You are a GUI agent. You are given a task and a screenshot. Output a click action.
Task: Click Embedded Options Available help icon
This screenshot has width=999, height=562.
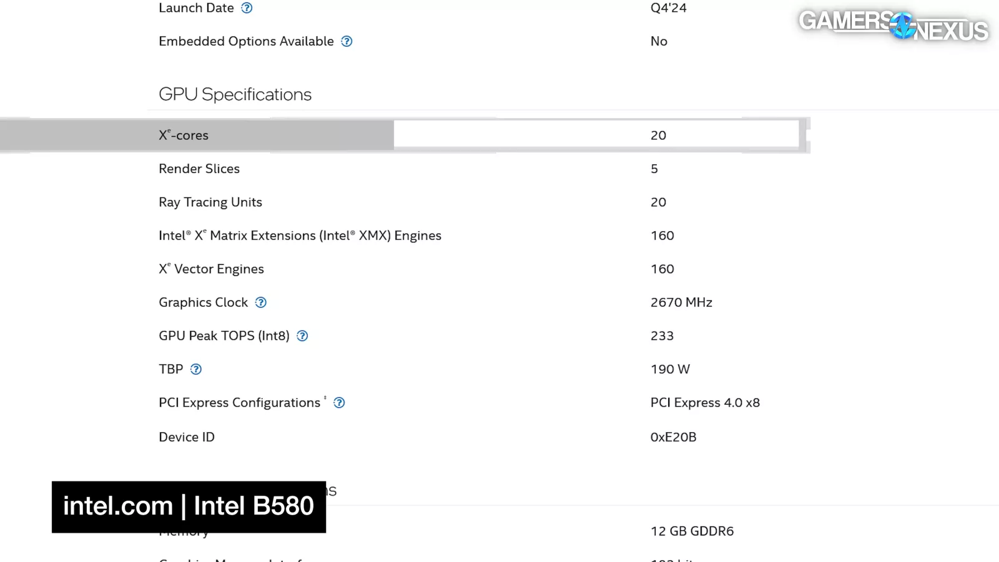point(347,41)
